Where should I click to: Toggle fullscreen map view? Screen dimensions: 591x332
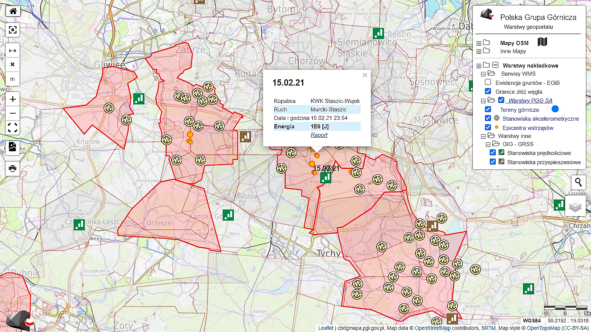[13, 128]
